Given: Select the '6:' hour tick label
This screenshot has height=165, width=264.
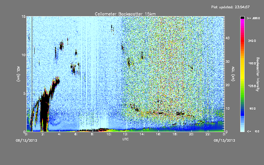Looking at the screenshot, I should pos(76,134).
